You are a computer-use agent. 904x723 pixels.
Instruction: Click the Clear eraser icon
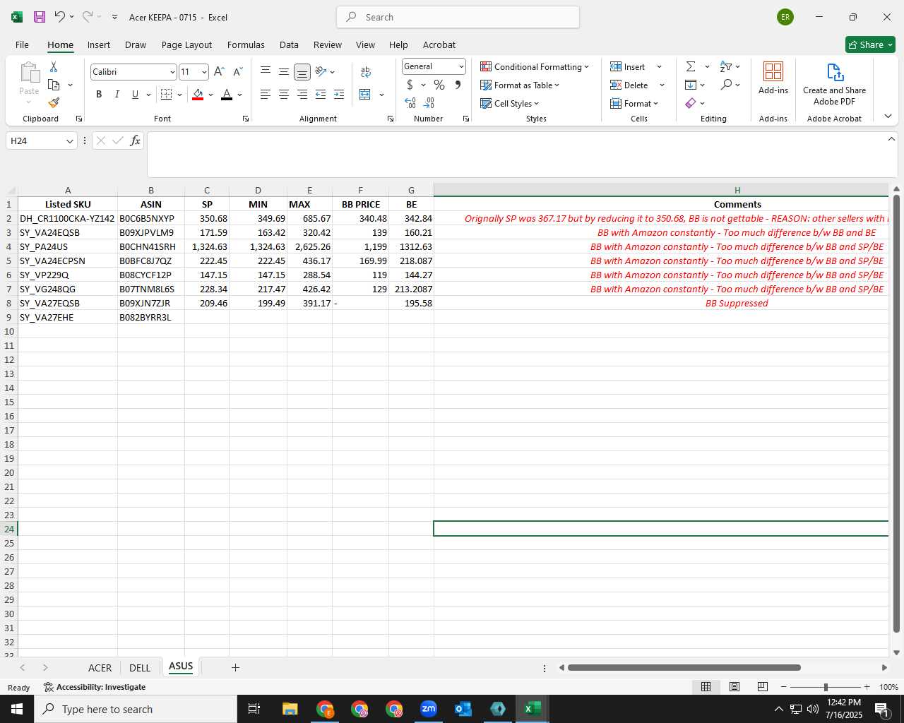pyautogui.click(x=691, y=103)
